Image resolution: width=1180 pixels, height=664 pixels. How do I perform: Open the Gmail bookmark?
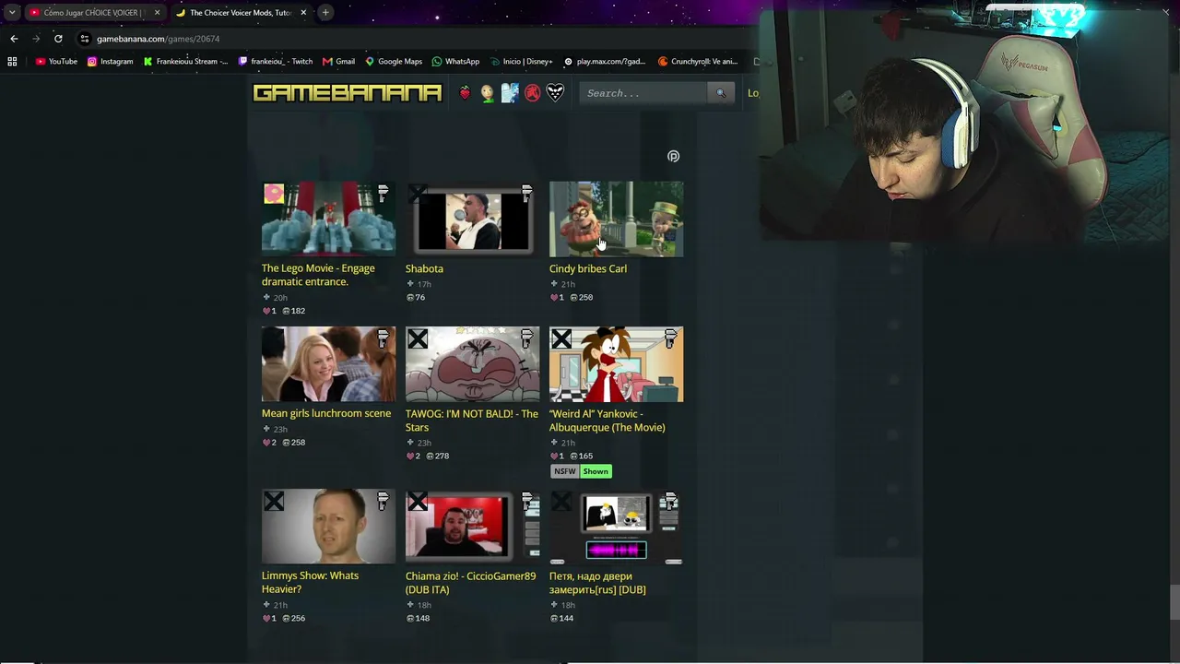tap(338, 62)
